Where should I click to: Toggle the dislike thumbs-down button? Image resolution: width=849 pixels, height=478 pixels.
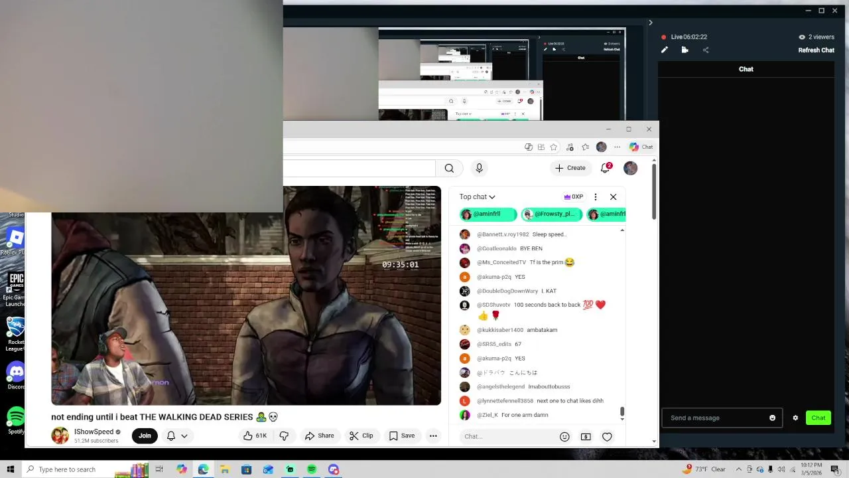click(284, 436)
